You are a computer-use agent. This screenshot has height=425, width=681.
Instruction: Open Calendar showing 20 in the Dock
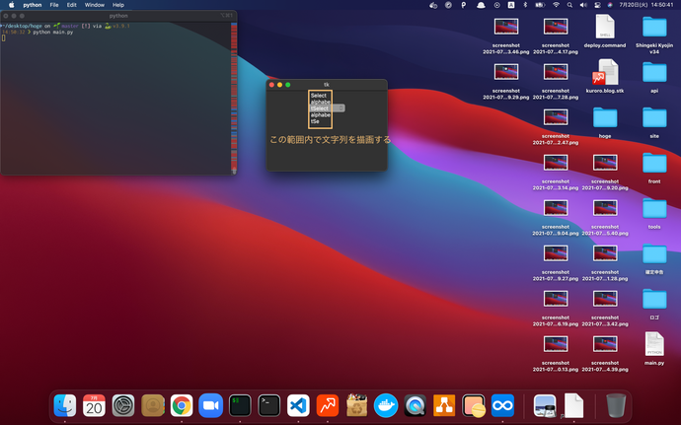[94, 405]
